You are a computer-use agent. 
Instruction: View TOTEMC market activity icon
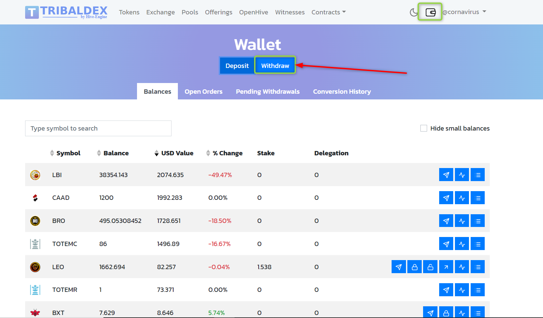coord(462,244)
